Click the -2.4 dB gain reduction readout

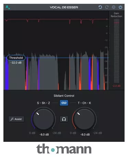click(x=116, y=86)
